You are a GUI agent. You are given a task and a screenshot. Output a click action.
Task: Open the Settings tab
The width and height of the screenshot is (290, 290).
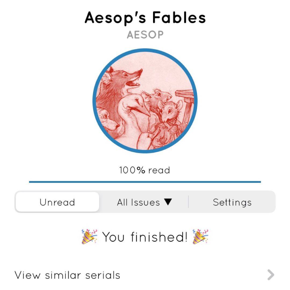232,202
